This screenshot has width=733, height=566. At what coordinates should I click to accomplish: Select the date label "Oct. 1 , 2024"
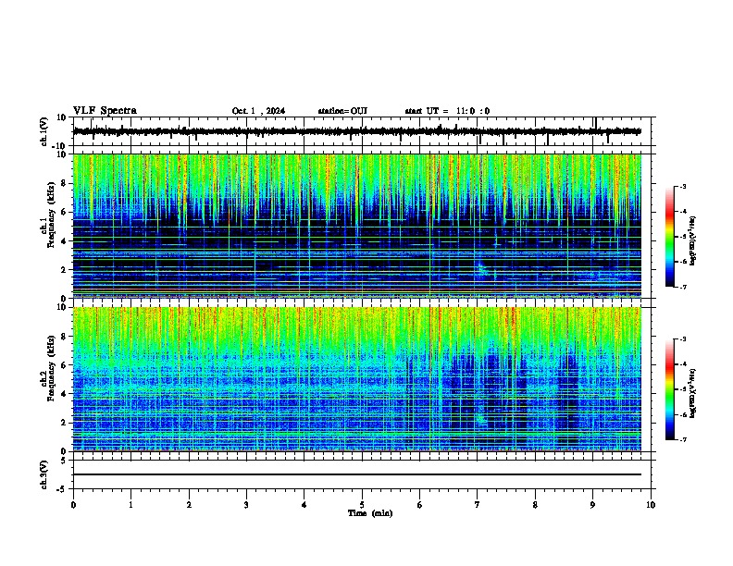click(258, 111)
